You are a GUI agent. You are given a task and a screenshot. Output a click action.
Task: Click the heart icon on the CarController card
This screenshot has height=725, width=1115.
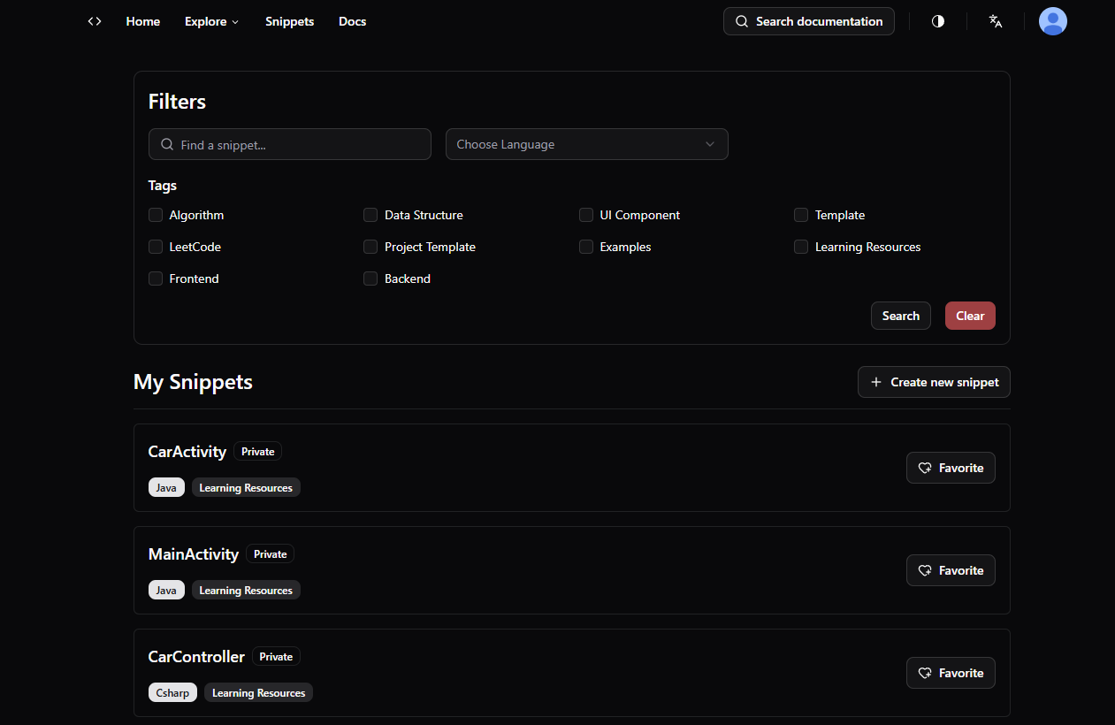point(925,673)
